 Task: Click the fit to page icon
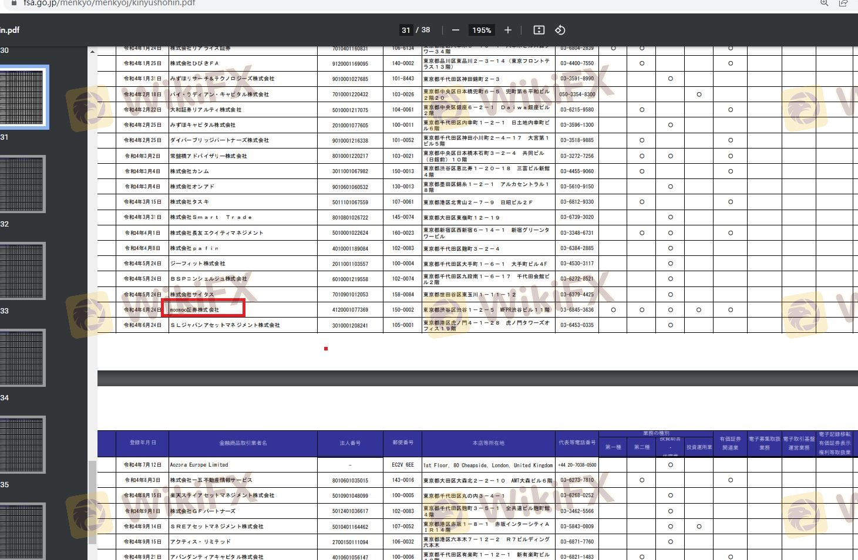tap(539, 30)
